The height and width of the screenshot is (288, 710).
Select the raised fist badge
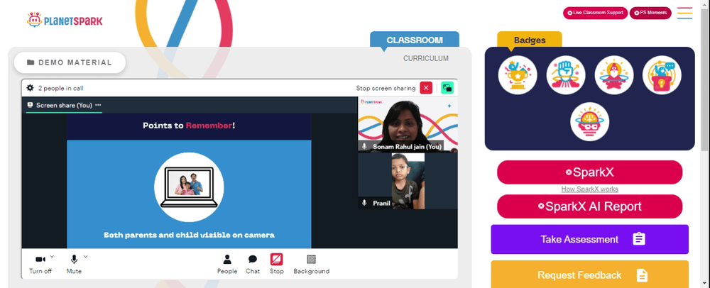[x=566, y=75]
